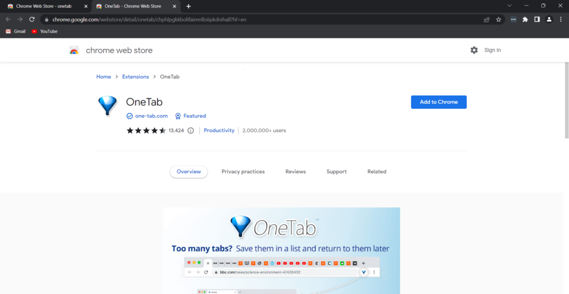The width and height of the screenshot is (569, 294).
Task: Open the Reviews tab
Action: pyautogui.click(x=296, y=172)
